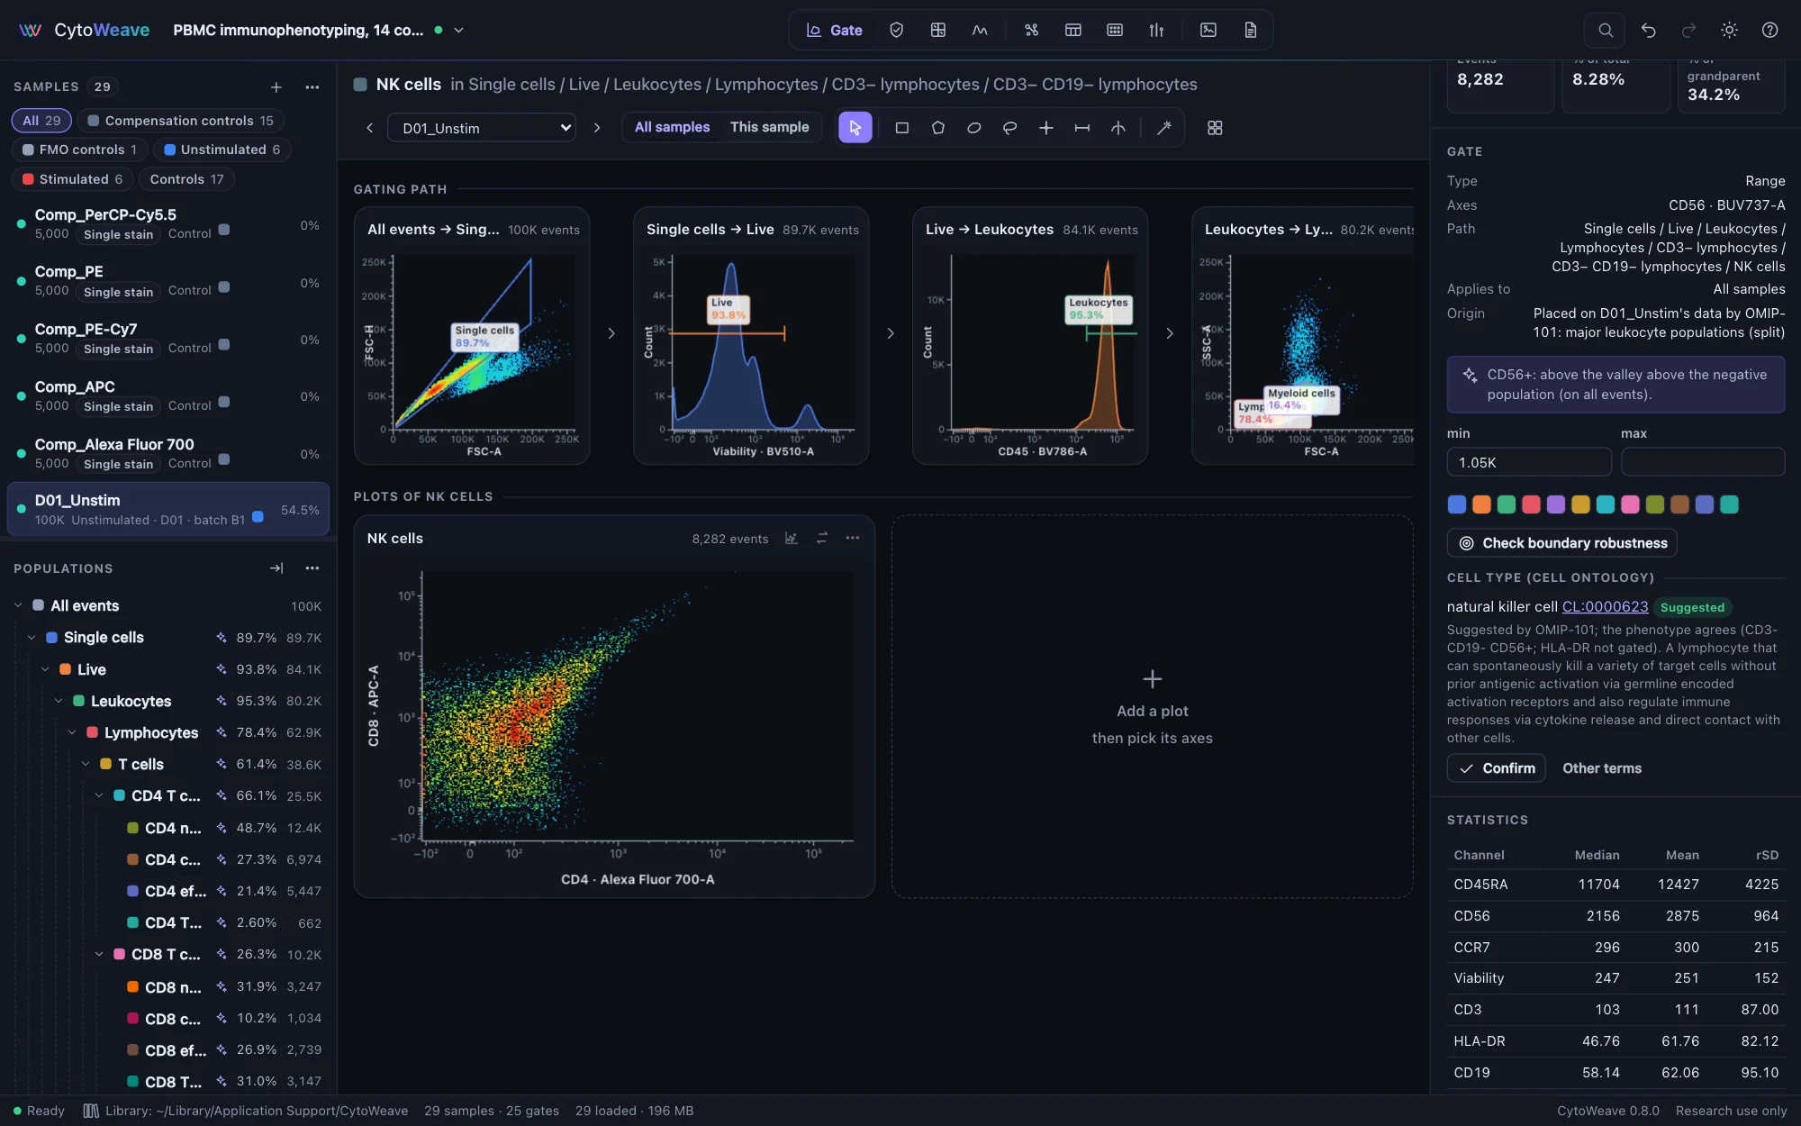Select the rectangle gate tool

901,128
